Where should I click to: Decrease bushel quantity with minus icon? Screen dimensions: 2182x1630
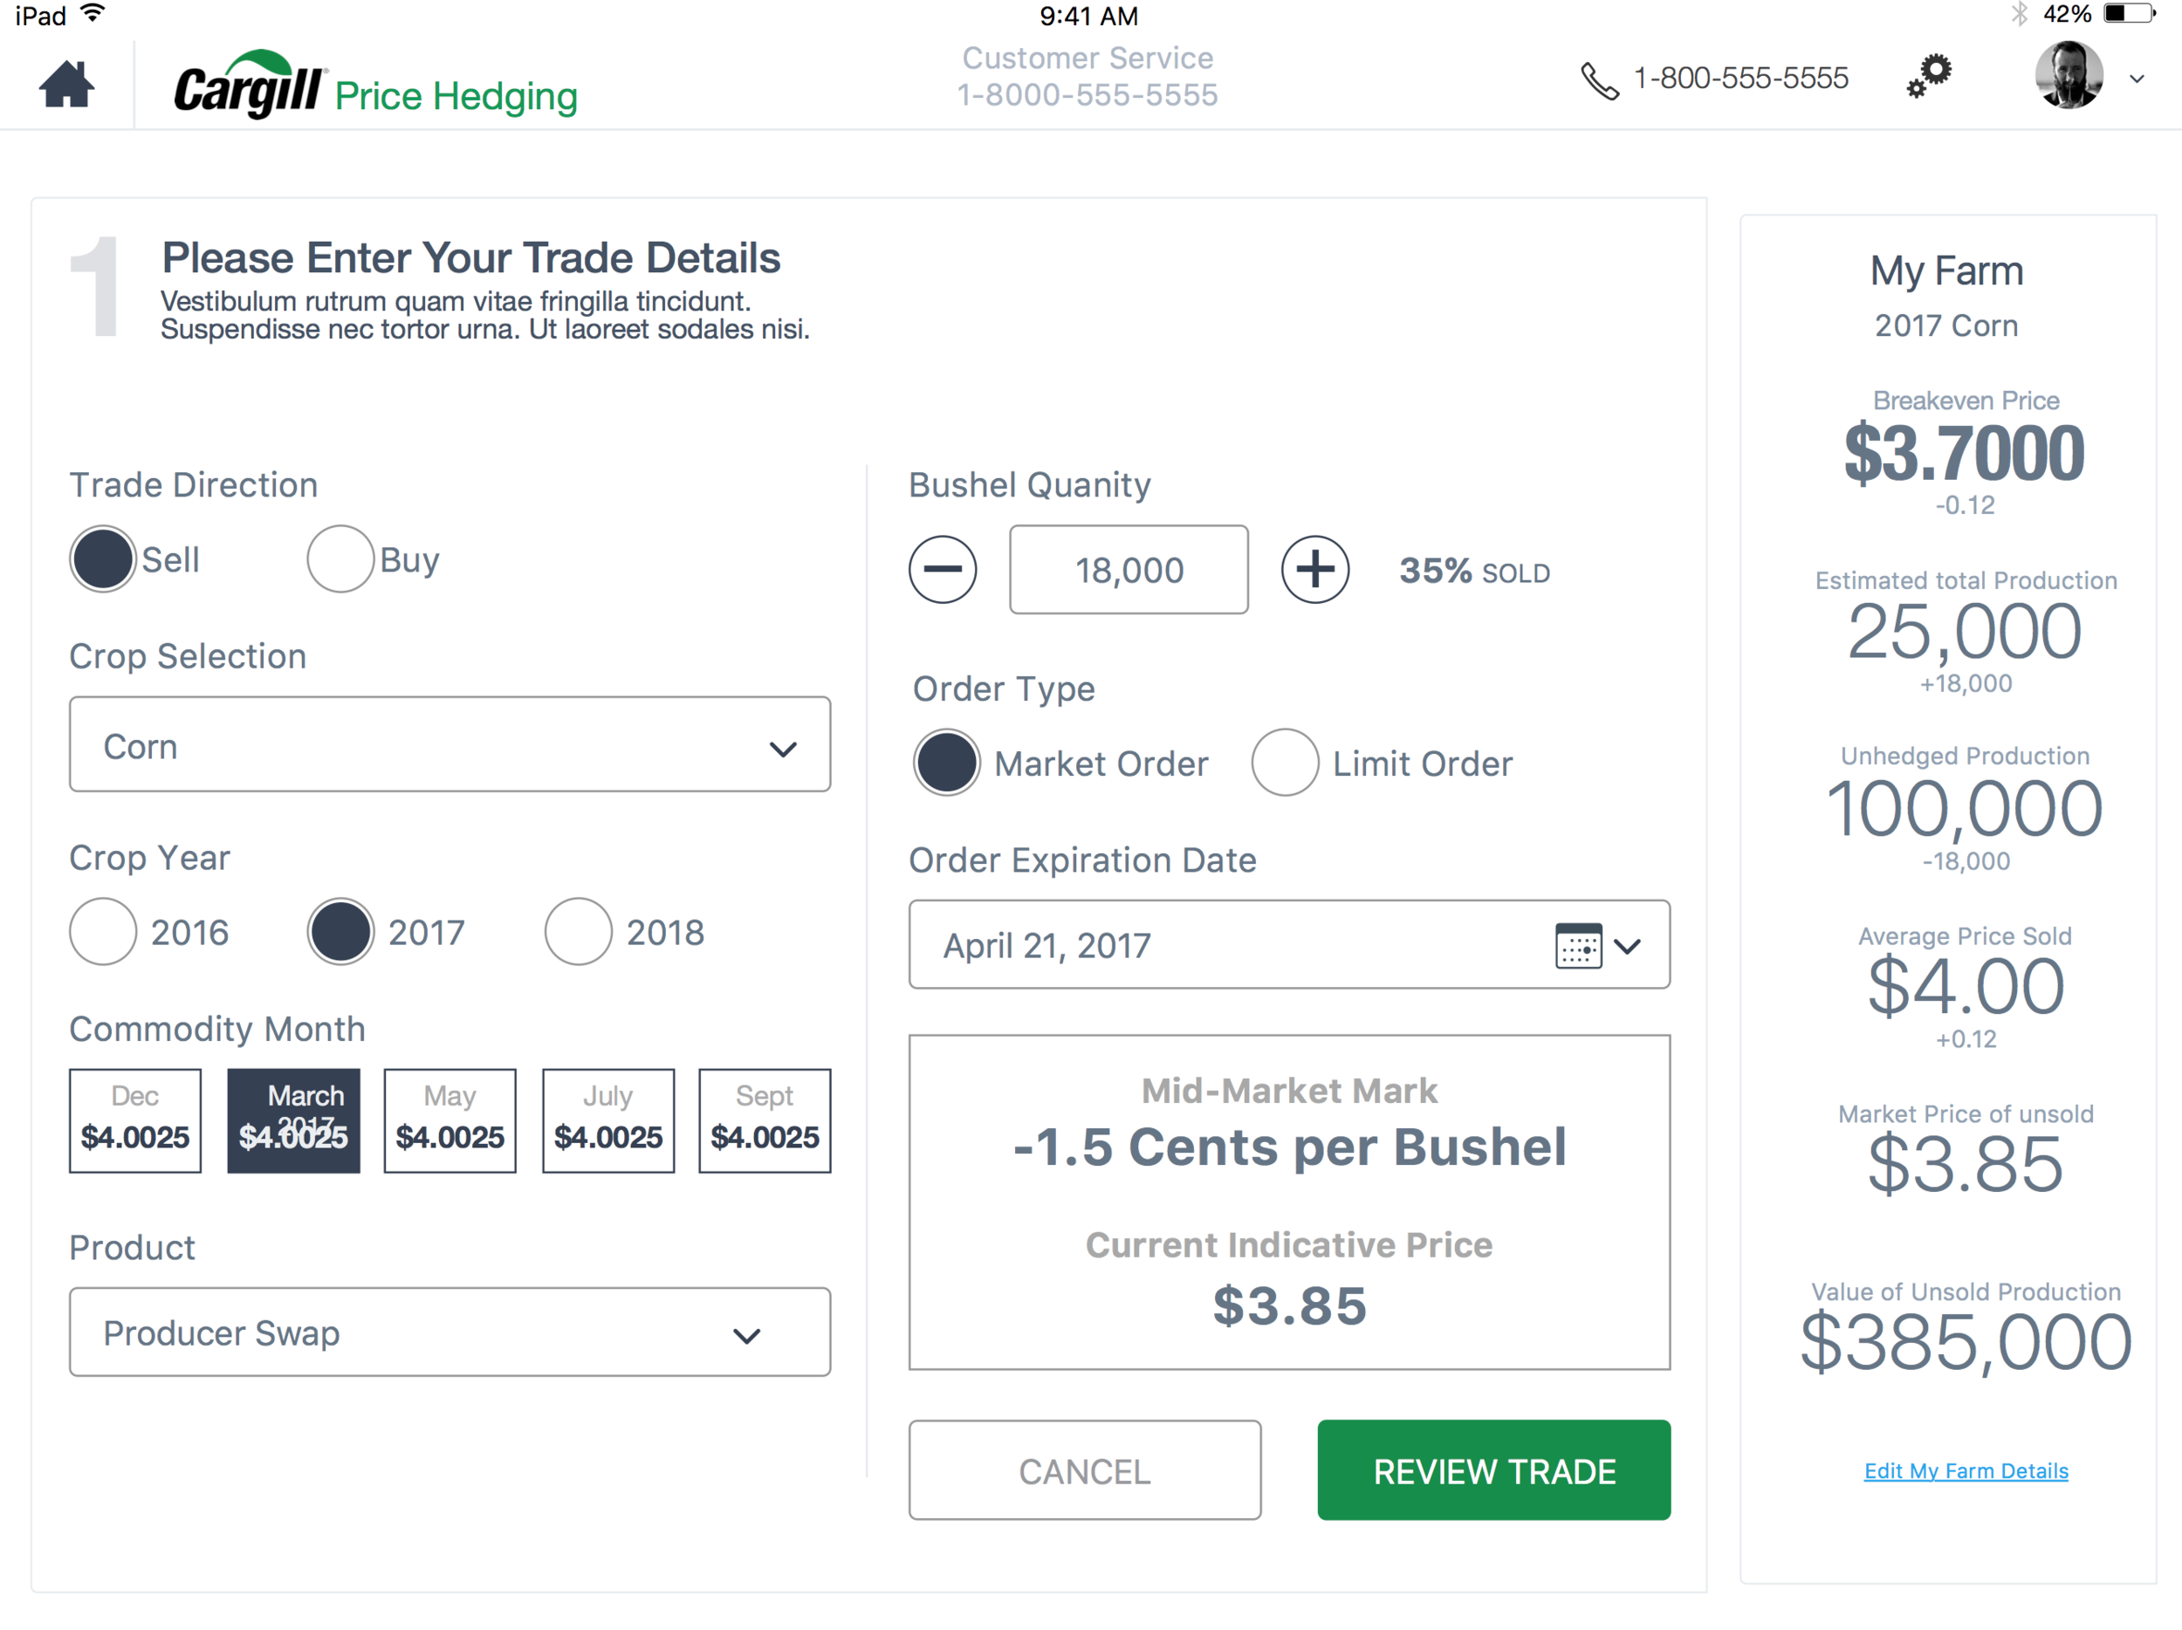click(942, 569)
